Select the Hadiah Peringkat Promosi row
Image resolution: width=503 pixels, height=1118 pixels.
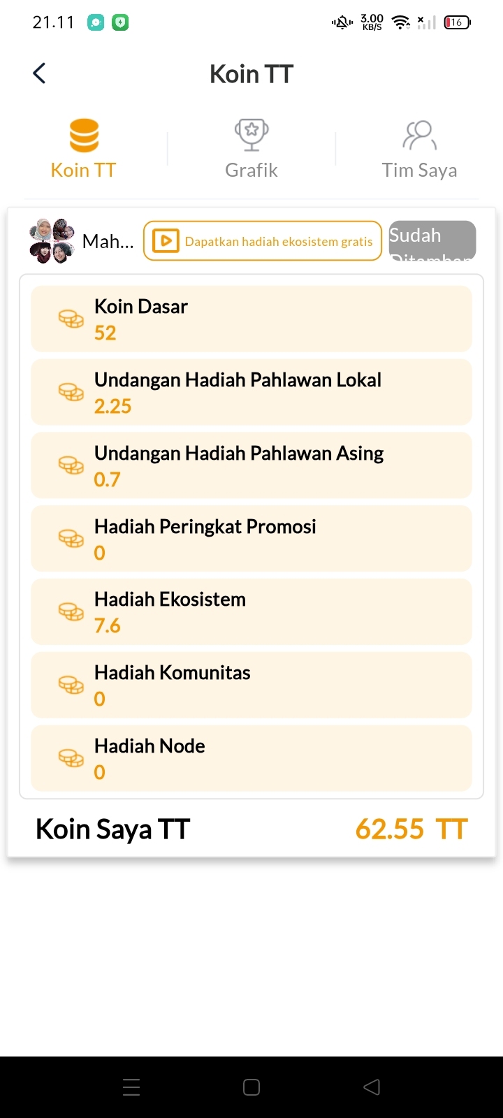[251, 539]
